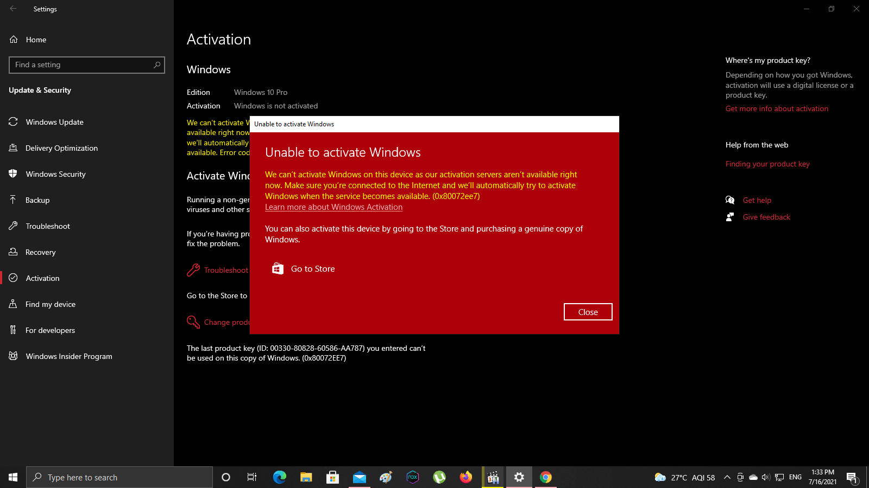Click the Activation checkmark icon in sidebar
Image resolution: width=869 pixels, height=488 pixels.
(13, 278)
